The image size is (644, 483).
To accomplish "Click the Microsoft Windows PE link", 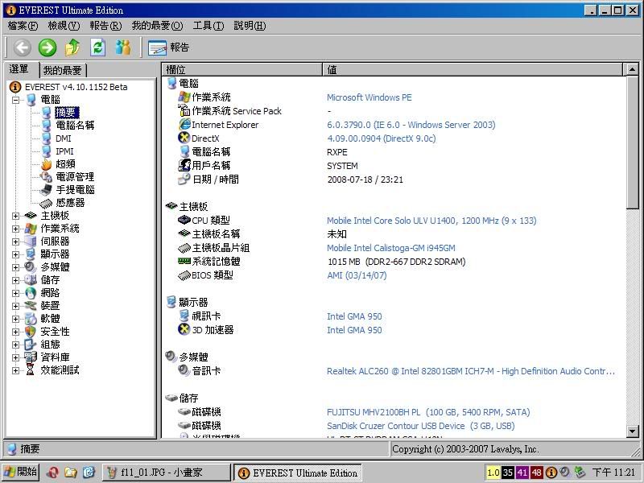I will point(369,97).
